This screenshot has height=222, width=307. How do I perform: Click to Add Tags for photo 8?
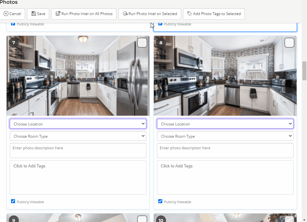[225, 177]
